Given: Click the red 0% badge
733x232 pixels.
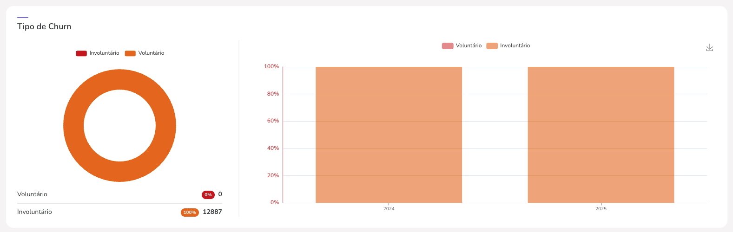Looking at the screenshot, I should 208,195.
